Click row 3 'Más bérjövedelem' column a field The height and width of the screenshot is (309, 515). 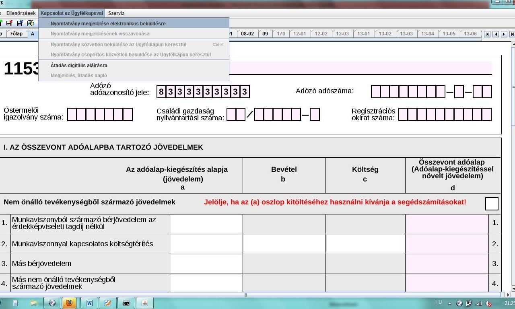[x=206, y=264]
